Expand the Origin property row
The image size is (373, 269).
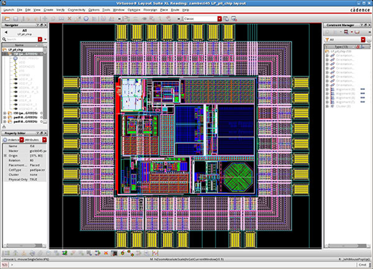[5, 155]
